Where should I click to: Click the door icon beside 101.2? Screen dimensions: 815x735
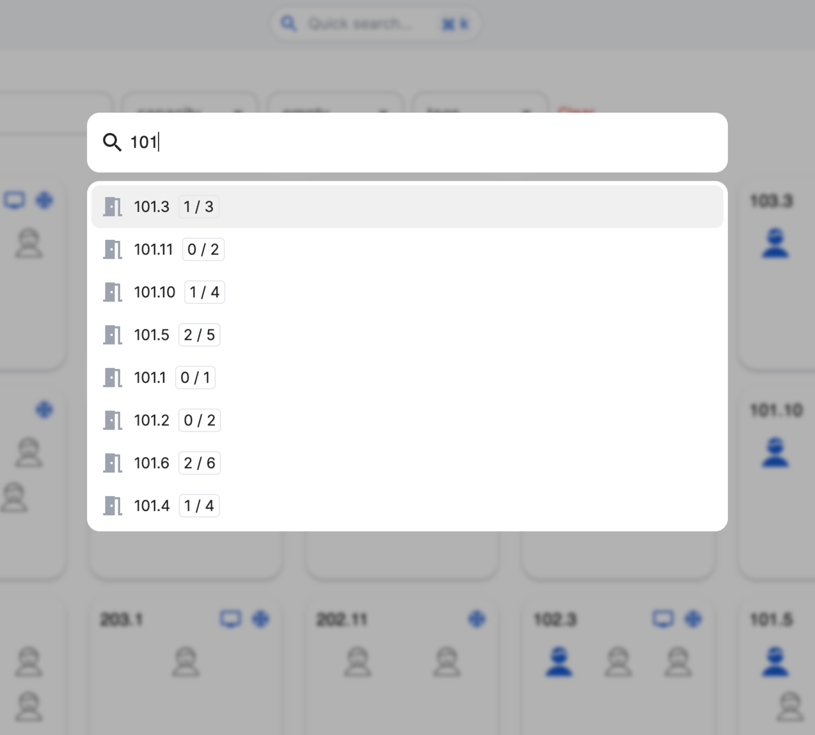[112, 420]
